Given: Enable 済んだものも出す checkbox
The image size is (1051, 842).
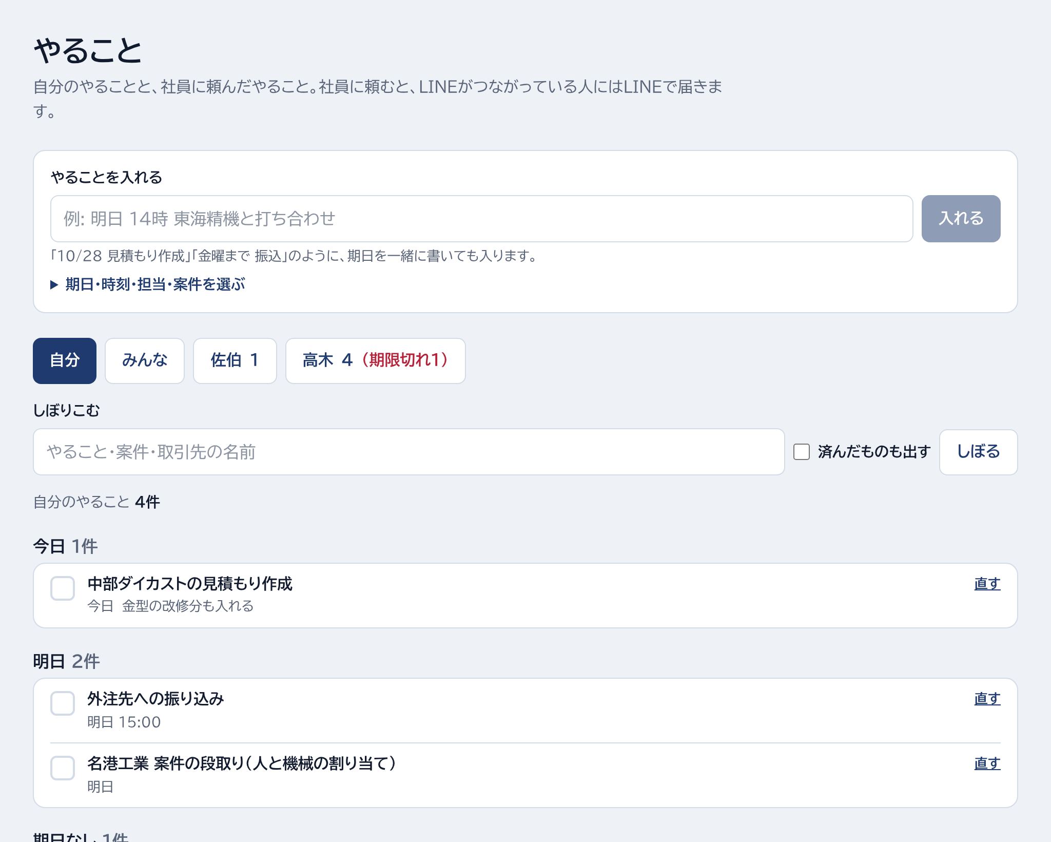Looking at the screenshot, I should point(802,452).
